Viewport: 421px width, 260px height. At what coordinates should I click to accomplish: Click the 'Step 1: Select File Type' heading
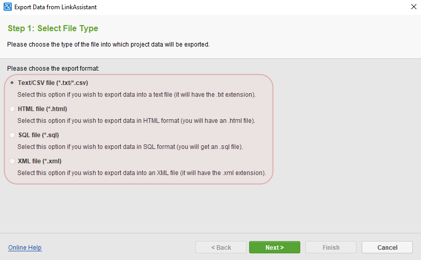click(53, 29)
